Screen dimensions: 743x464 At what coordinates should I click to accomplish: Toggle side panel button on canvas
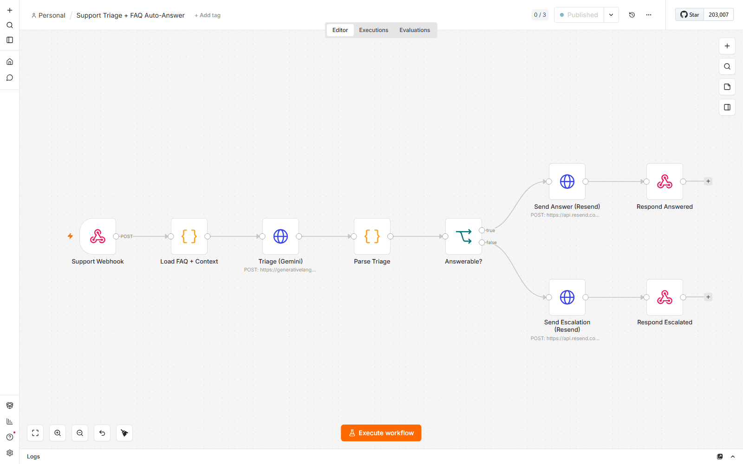point(727,107)
